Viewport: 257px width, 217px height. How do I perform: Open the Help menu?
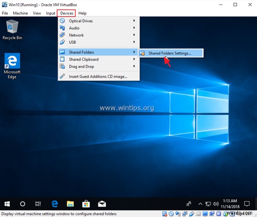[82, 13]
